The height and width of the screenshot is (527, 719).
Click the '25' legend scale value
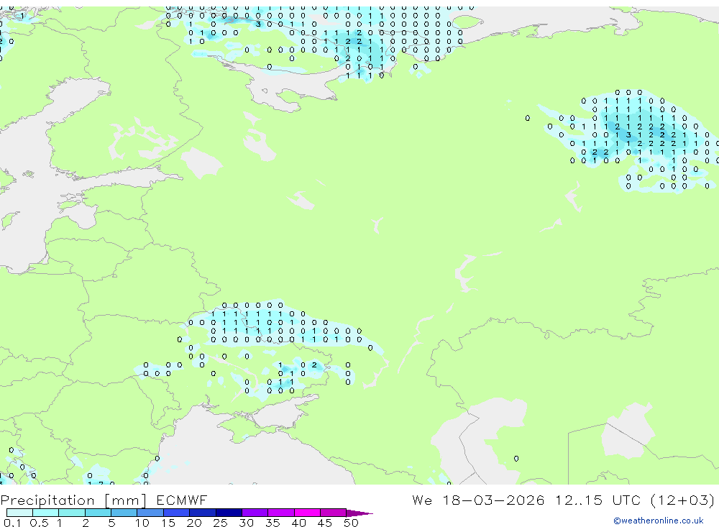pos(220,523)
